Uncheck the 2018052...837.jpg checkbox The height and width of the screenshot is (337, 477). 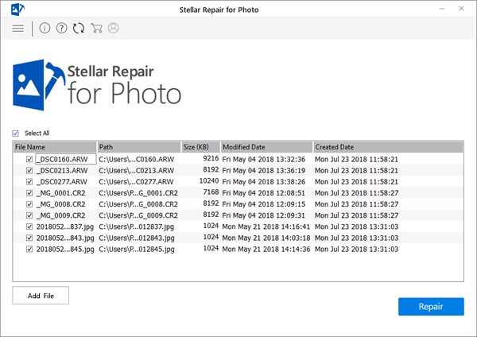(29, 227)
